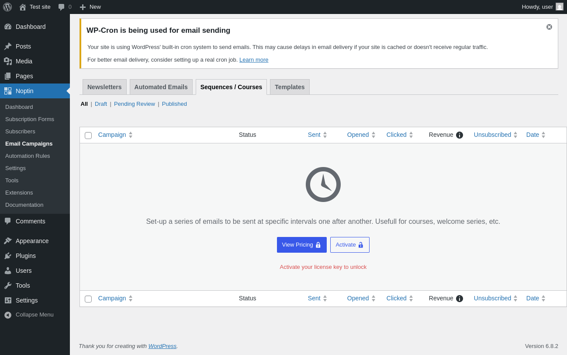
Task: Switch to the Newsletters tab
Action: 104,87
